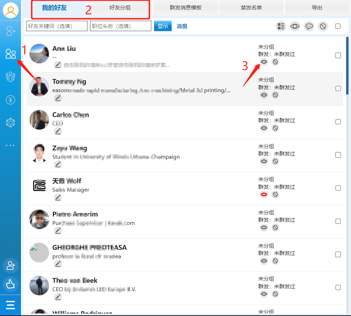Click the user profile avatar icon in sidebar
351x316 pixels.
[x=11, y=11]
